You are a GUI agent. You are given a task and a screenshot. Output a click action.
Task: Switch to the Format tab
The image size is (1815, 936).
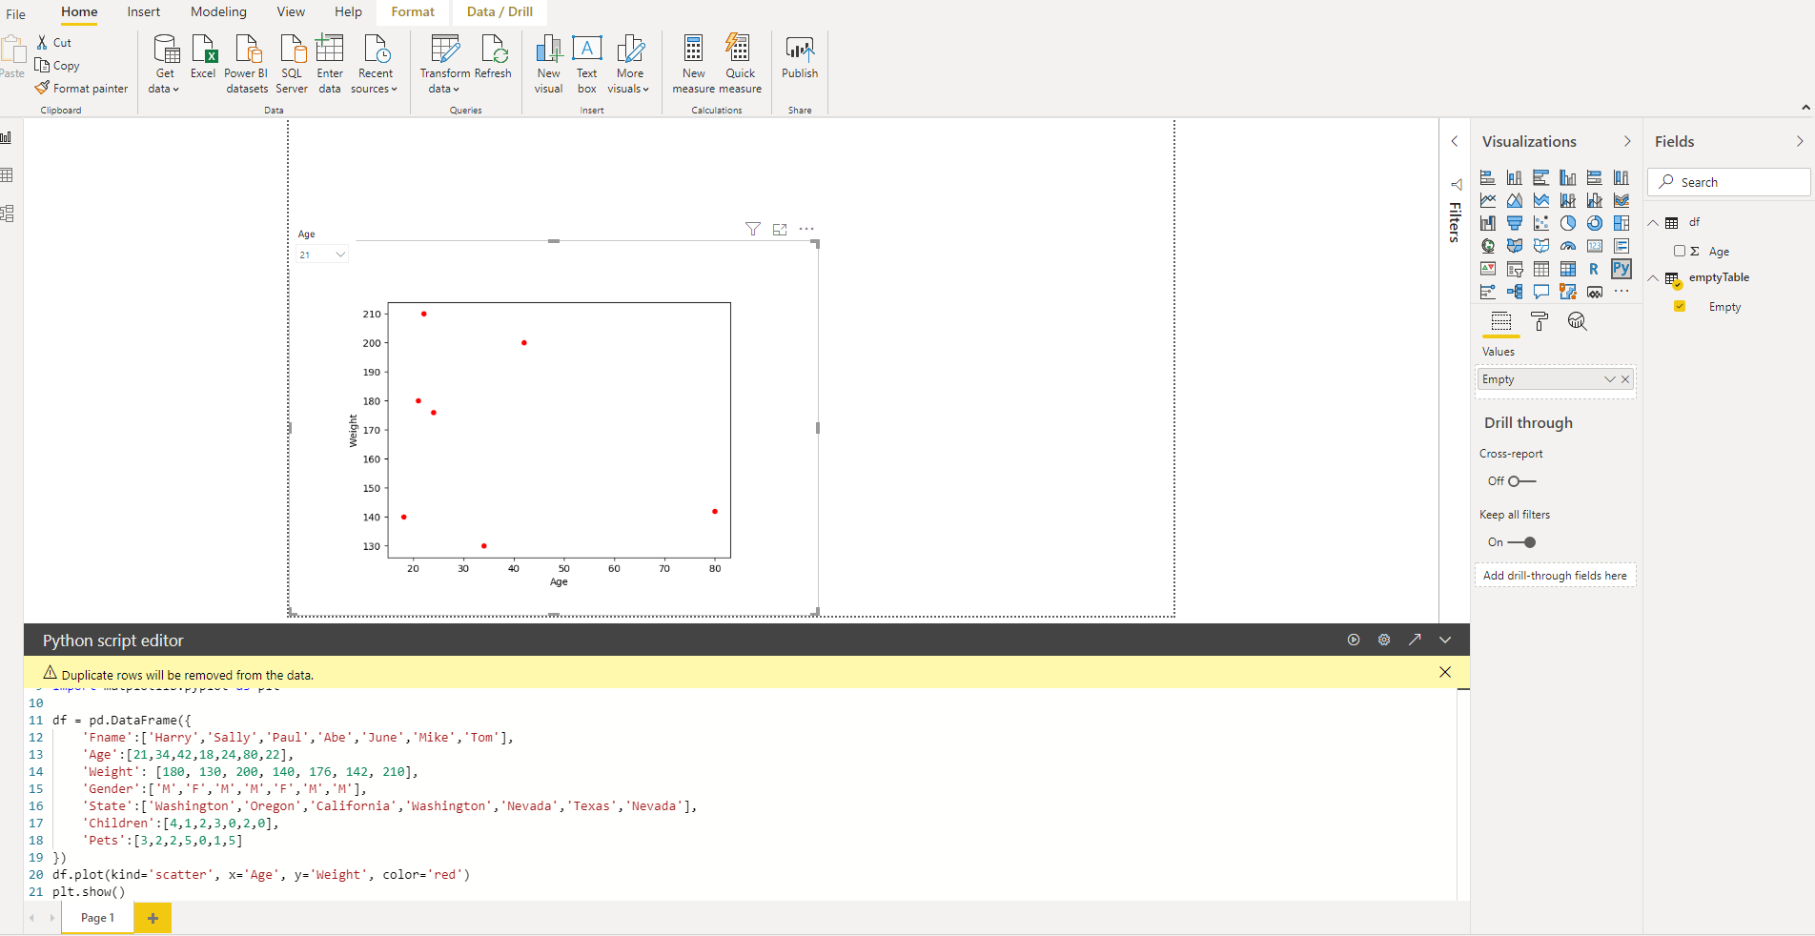(x=413, y=11)
